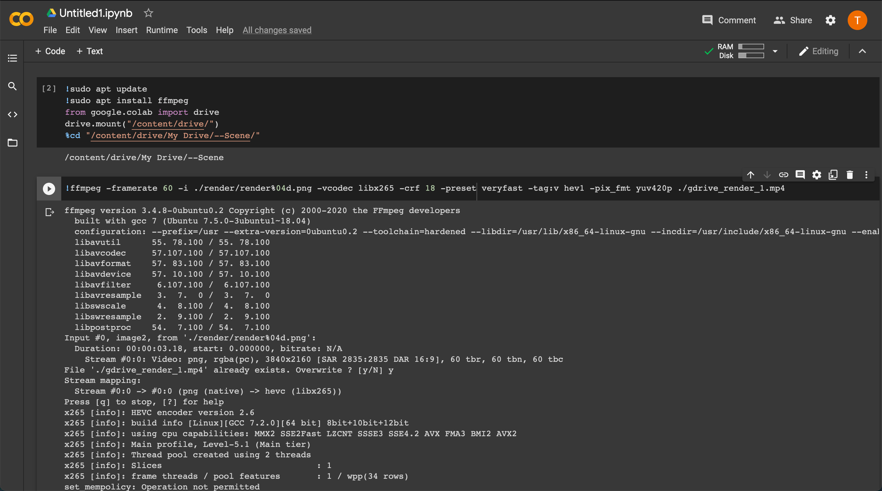Open cell editor settings gear
Viewport: 882px width, 491px height.
[816, 175]
